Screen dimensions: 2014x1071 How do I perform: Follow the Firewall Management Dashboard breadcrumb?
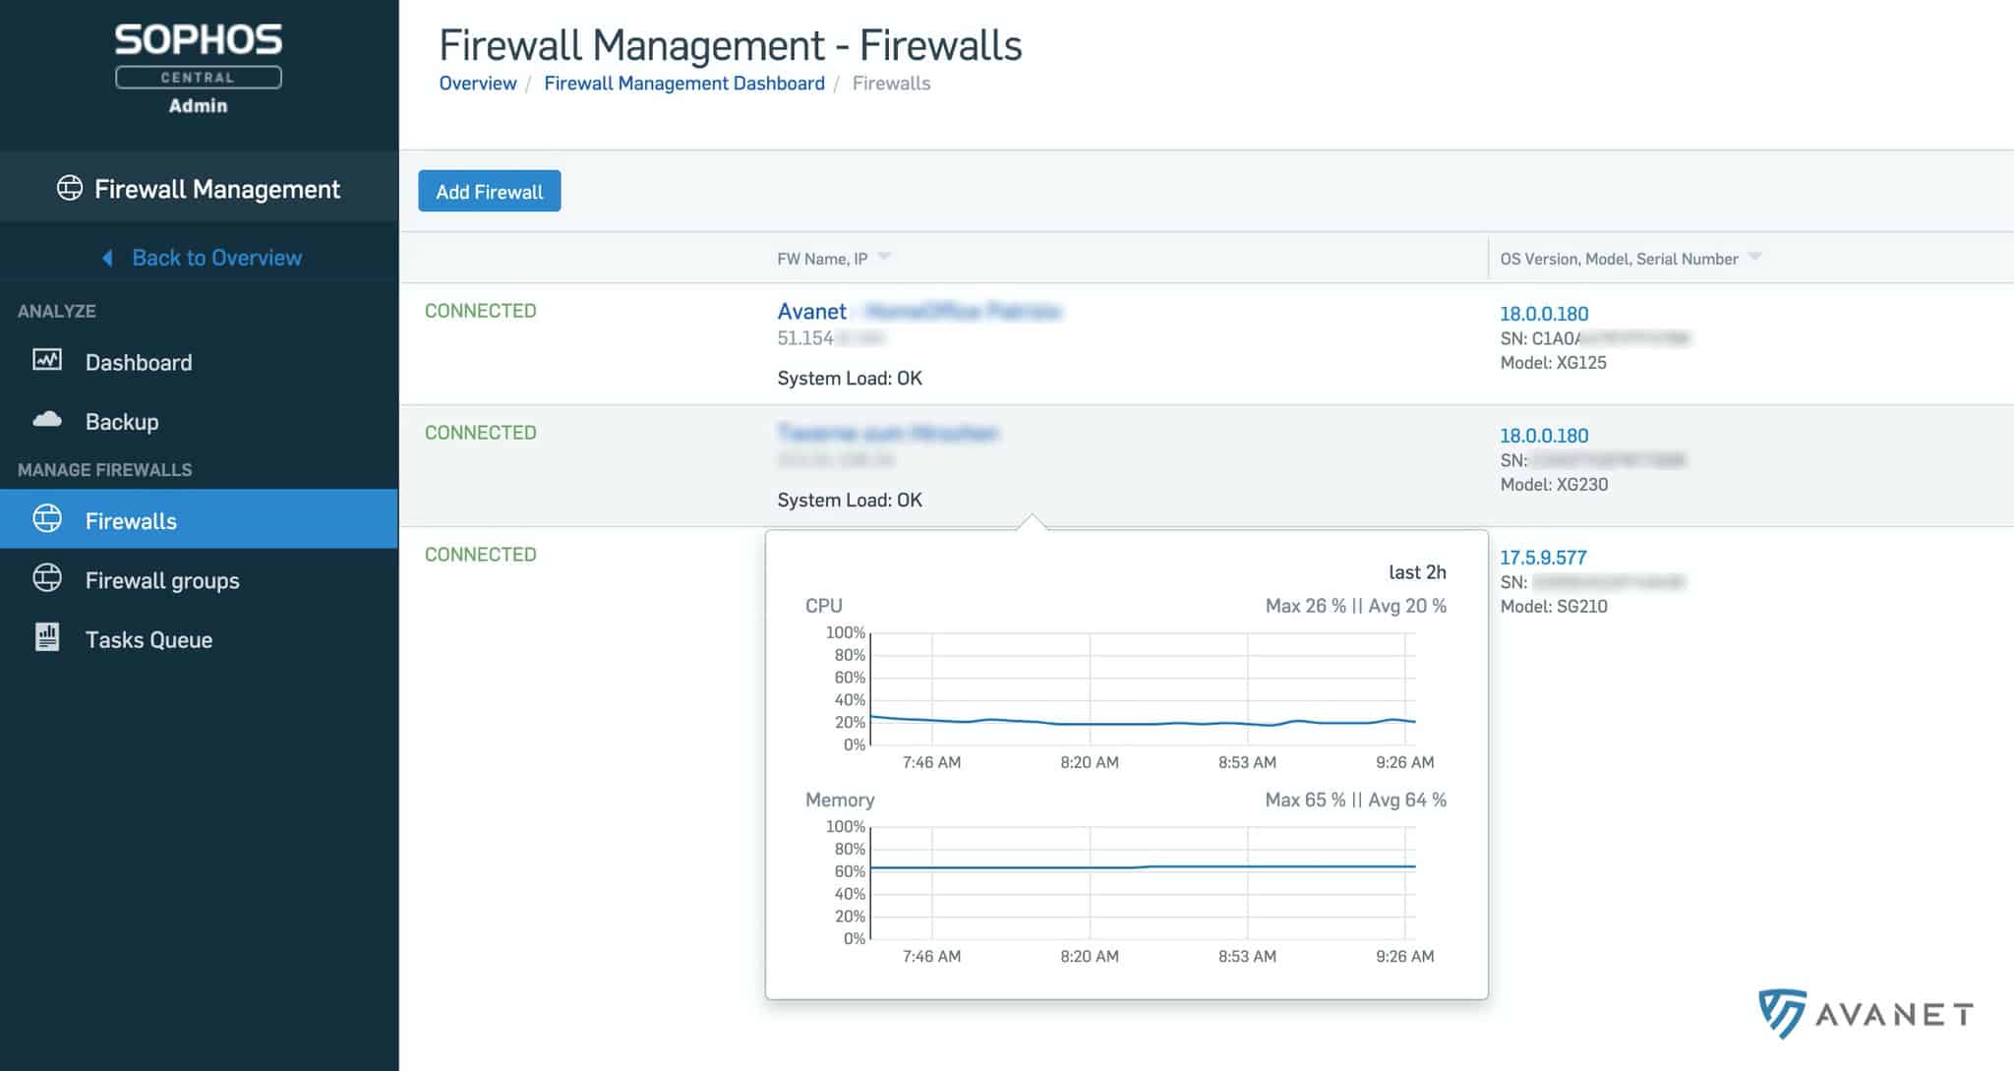click(x=683, y=84)
